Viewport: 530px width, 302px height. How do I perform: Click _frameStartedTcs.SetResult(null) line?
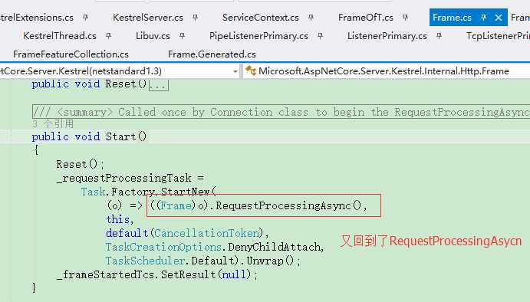156,274
